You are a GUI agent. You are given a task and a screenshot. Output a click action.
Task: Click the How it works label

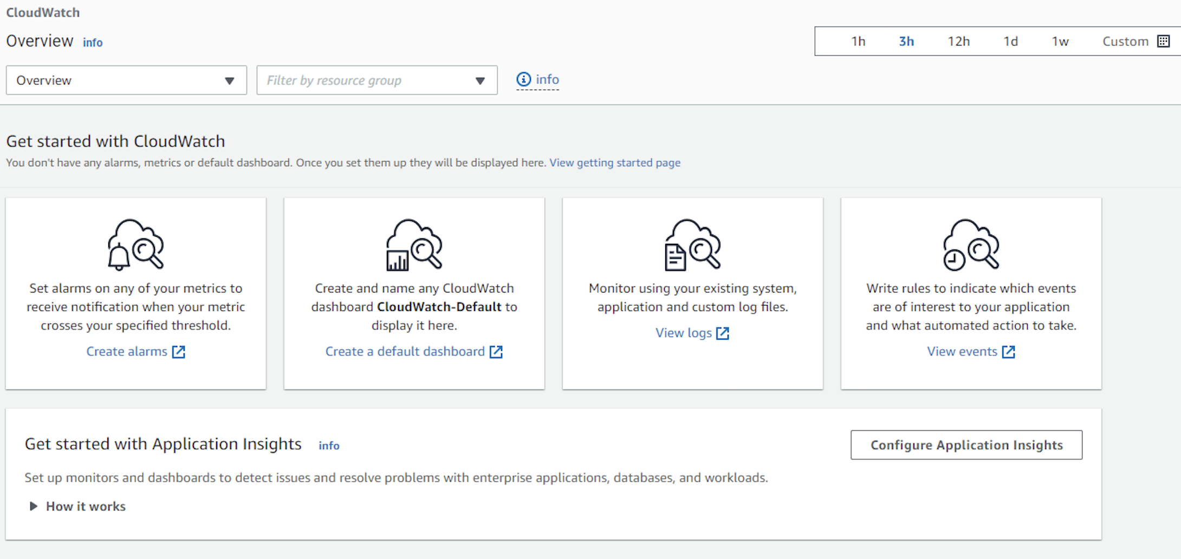point(86,506)
